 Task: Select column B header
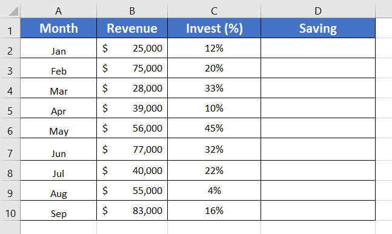click(x=132, y=11)
